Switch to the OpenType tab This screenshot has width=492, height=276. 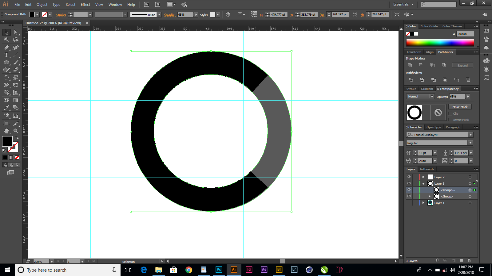(434, 127)
